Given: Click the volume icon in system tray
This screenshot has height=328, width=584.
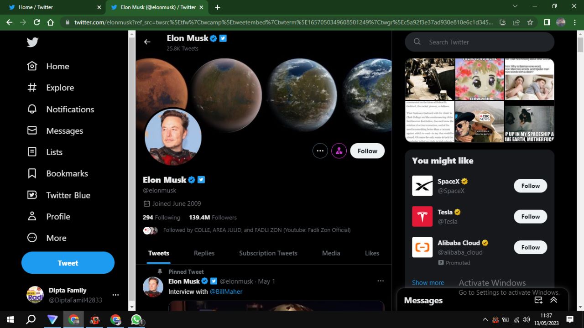Looking at the screenshot, I should point(526,320).
